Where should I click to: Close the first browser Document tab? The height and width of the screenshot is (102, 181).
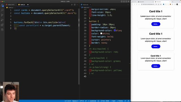click(153, 2)
